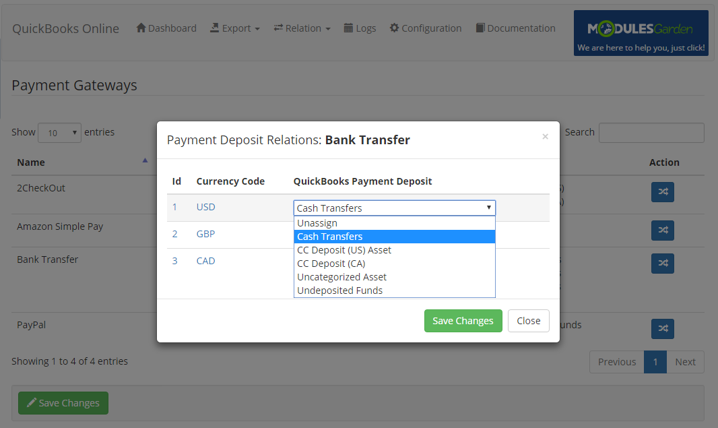Open the Configuration page
Screen dimensions: 718x428
point(426,28)
